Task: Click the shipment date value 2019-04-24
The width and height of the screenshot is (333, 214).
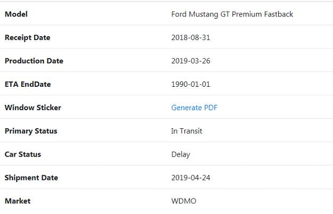Action: tap(191, 178)
